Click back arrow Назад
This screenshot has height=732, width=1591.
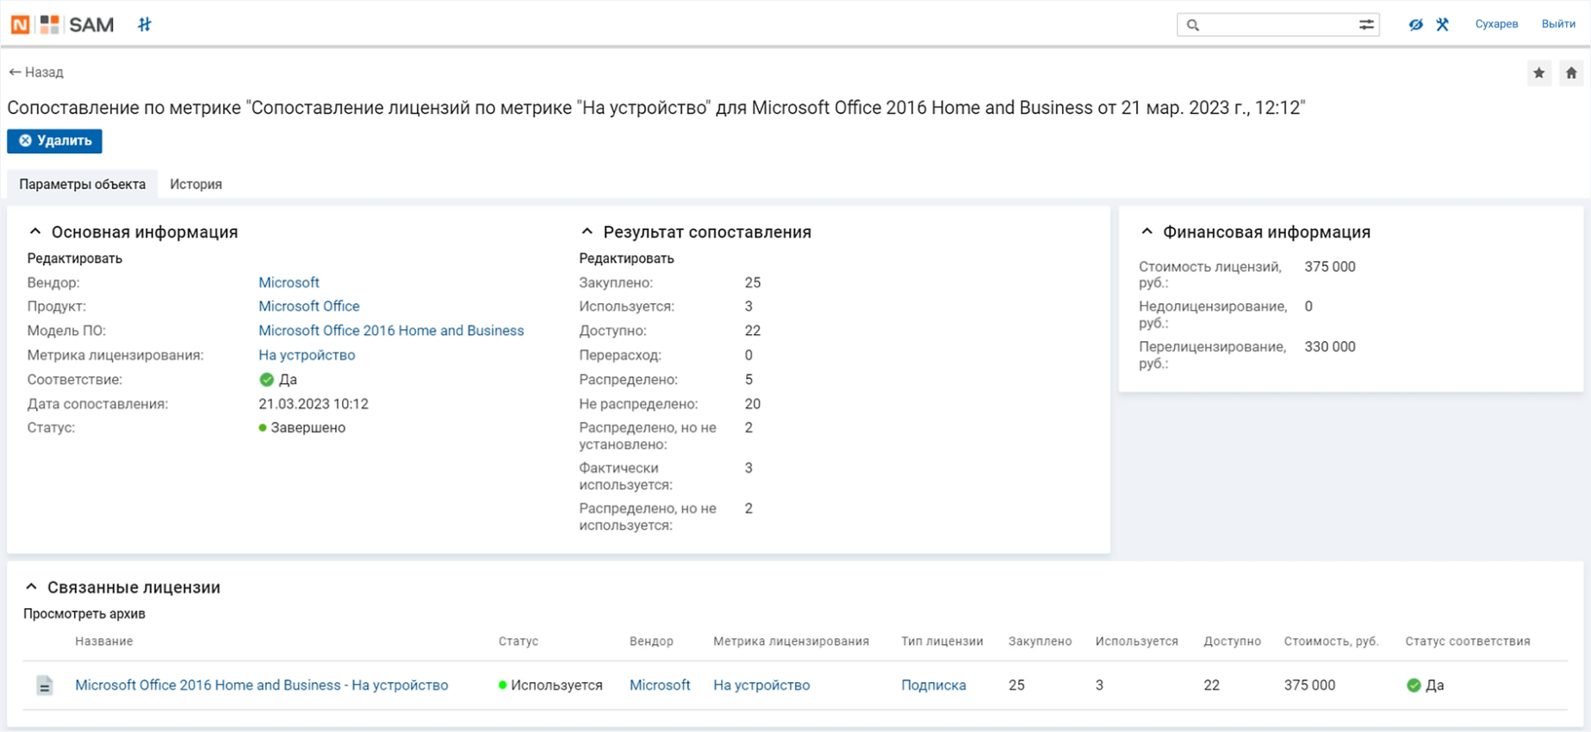click(x=36, y=72)
